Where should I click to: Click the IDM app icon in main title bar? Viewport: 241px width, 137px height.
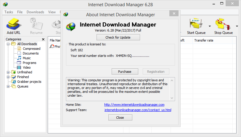point(5,4)
